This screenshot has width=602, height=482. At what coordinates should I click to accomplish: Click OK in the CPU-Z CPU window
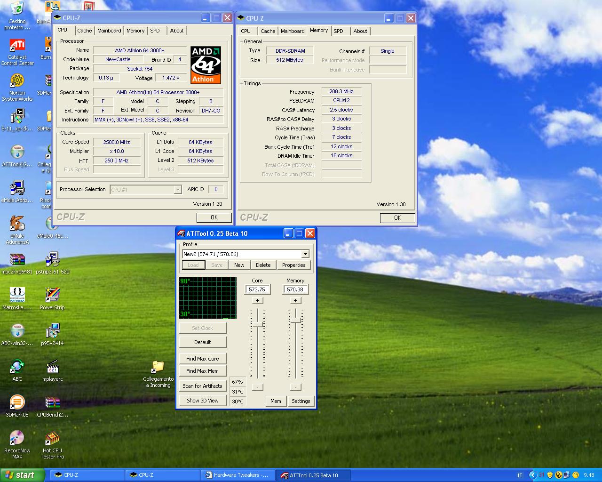coord(214,217)
